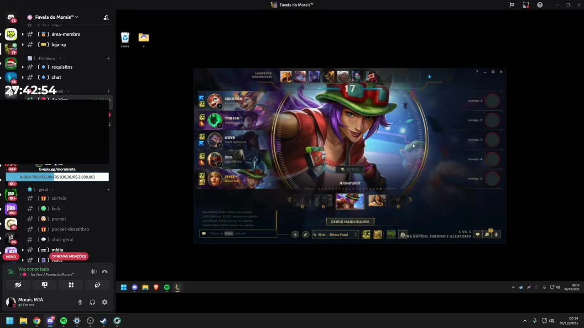
Task: Deafen audio with the headphones icon
Action: (93, 302)
